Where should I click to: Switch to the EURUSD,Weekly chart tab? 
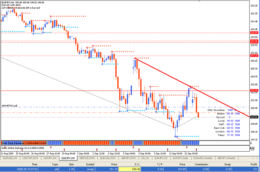tap(203, 158)
